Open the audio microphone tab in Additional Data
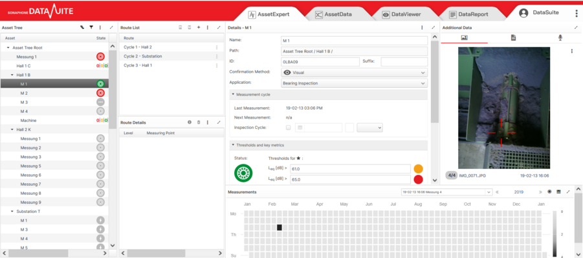583x258 pixels. pos(560,38)
